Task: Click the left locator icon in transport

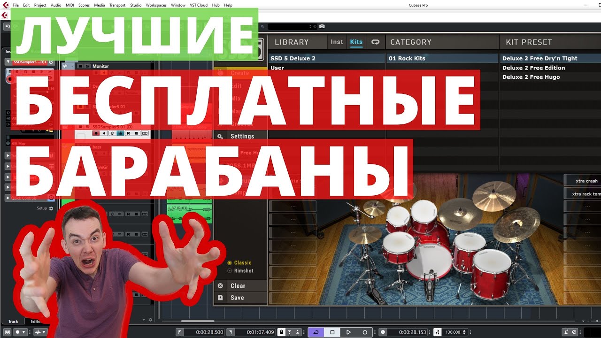Action: click(x=180, y=332)
